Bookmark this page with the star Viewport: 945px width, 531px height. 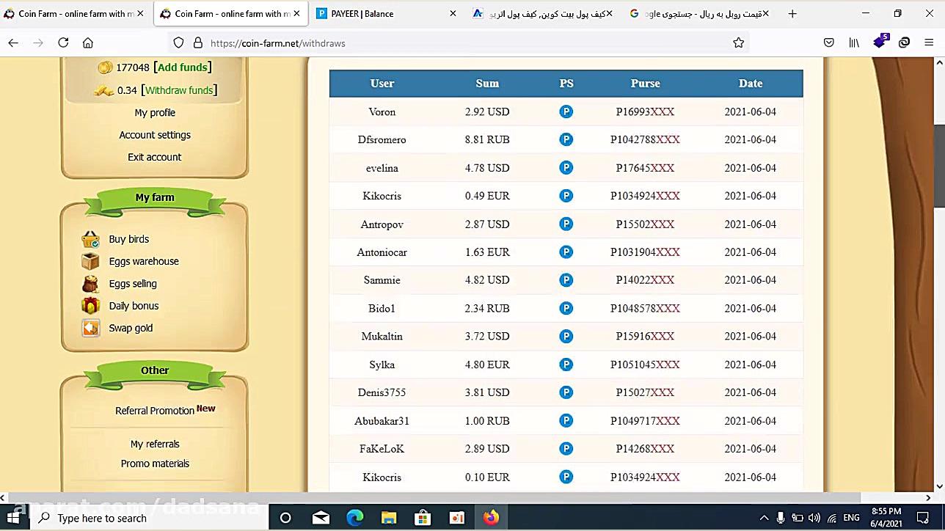click(x=739, y=43)
